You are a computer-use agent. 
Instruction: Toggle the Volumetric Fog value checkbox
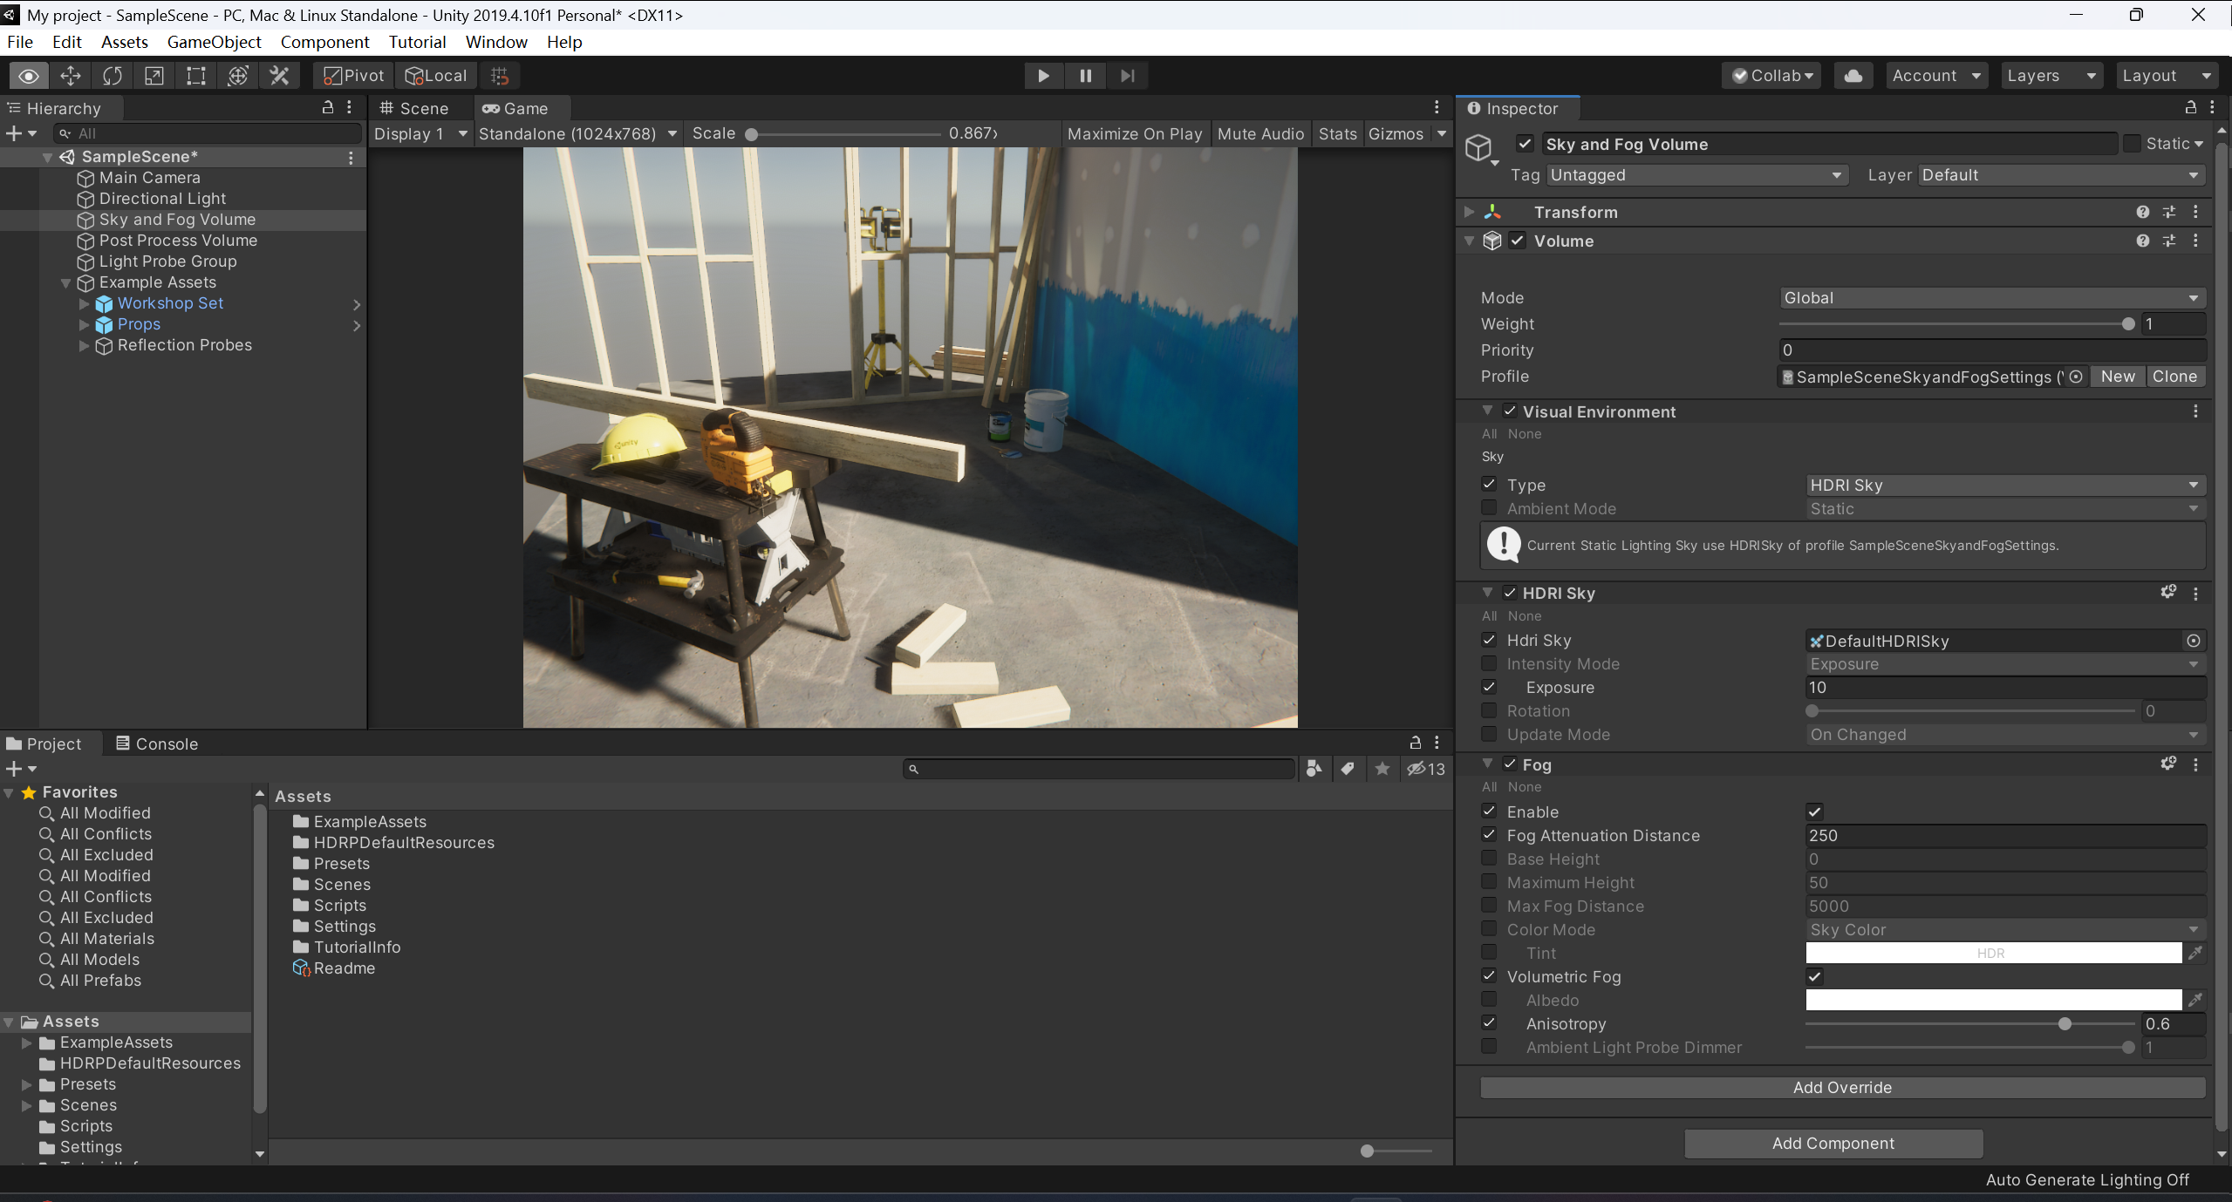click(1814, 976)
